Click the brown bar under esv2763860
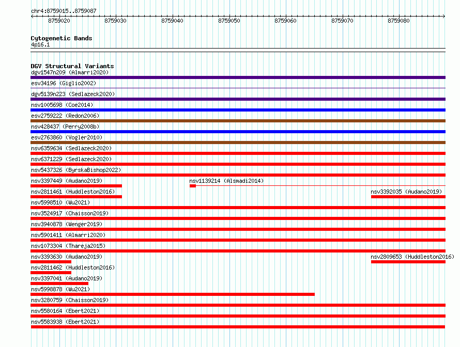This screenshot has width=460, height=347. 238,143
